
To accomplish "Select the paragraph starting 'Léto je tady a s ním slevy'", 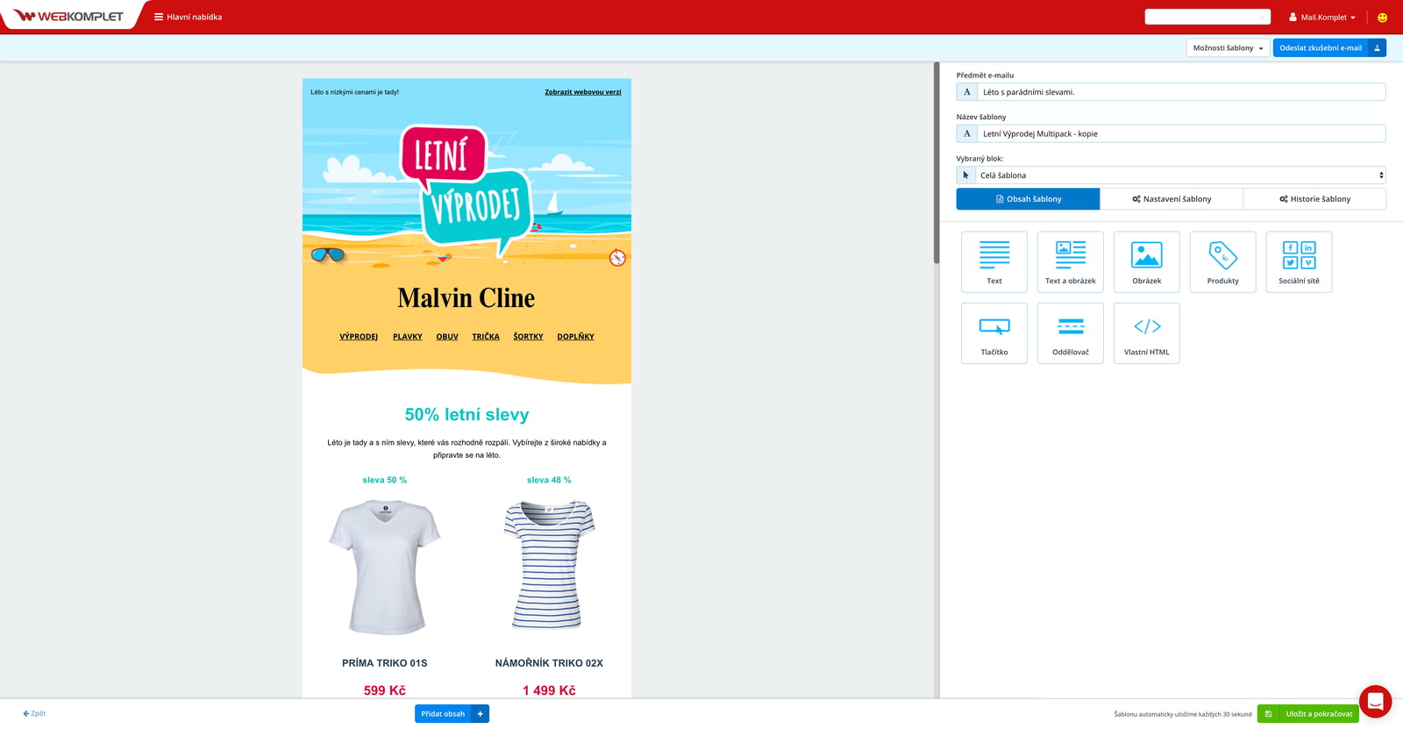I will pyautogui.click(x=466, y=449).
